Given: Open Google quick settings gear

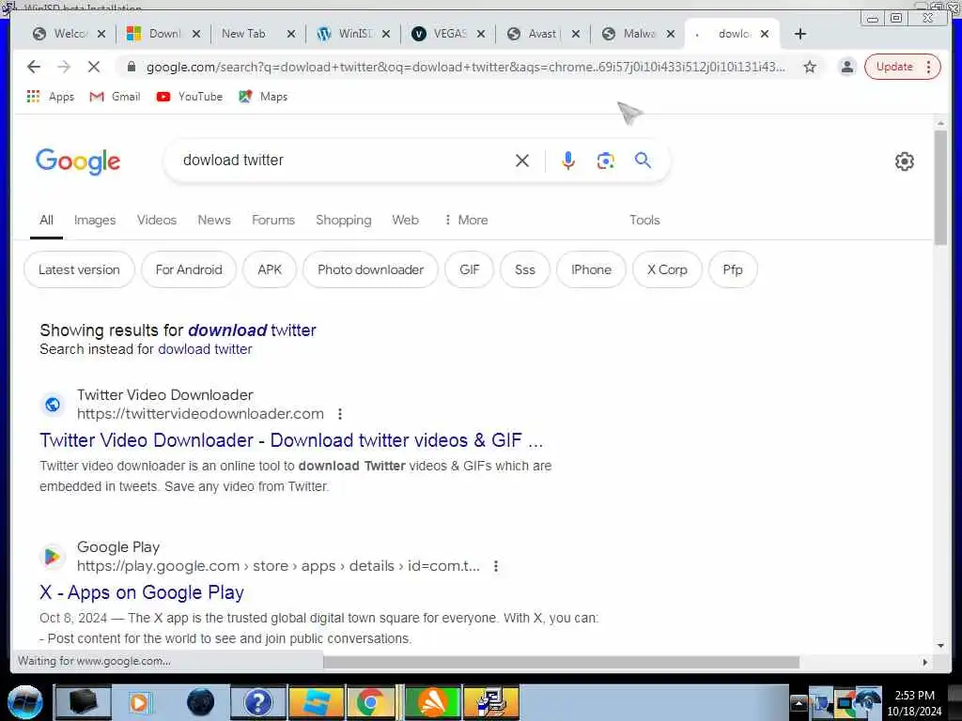Looking at the screenshot, I should (905, 161).
